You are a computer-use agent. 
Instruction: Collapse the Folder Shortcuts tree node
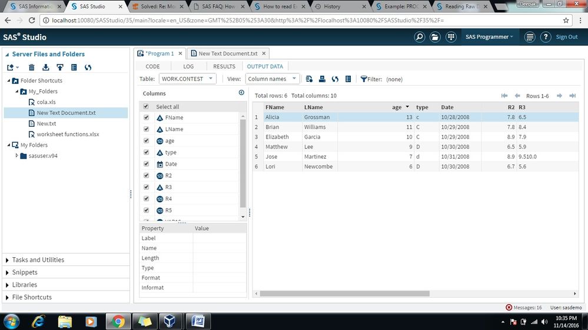(x=9, y=80)
